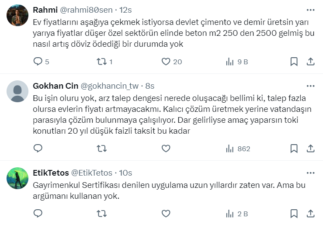Open EtikTetos display name link

tap(50, 173)
